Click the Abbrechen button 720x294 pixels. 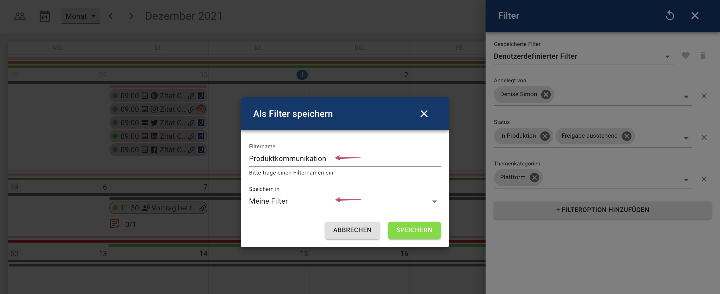[352, 230]
